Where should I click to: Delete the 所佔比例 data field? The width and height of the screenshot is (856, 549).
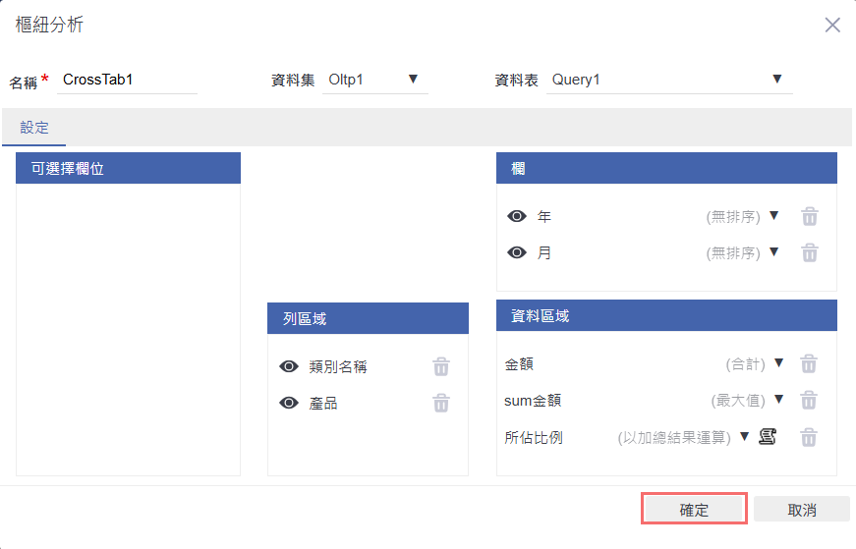tap(808, 437)
